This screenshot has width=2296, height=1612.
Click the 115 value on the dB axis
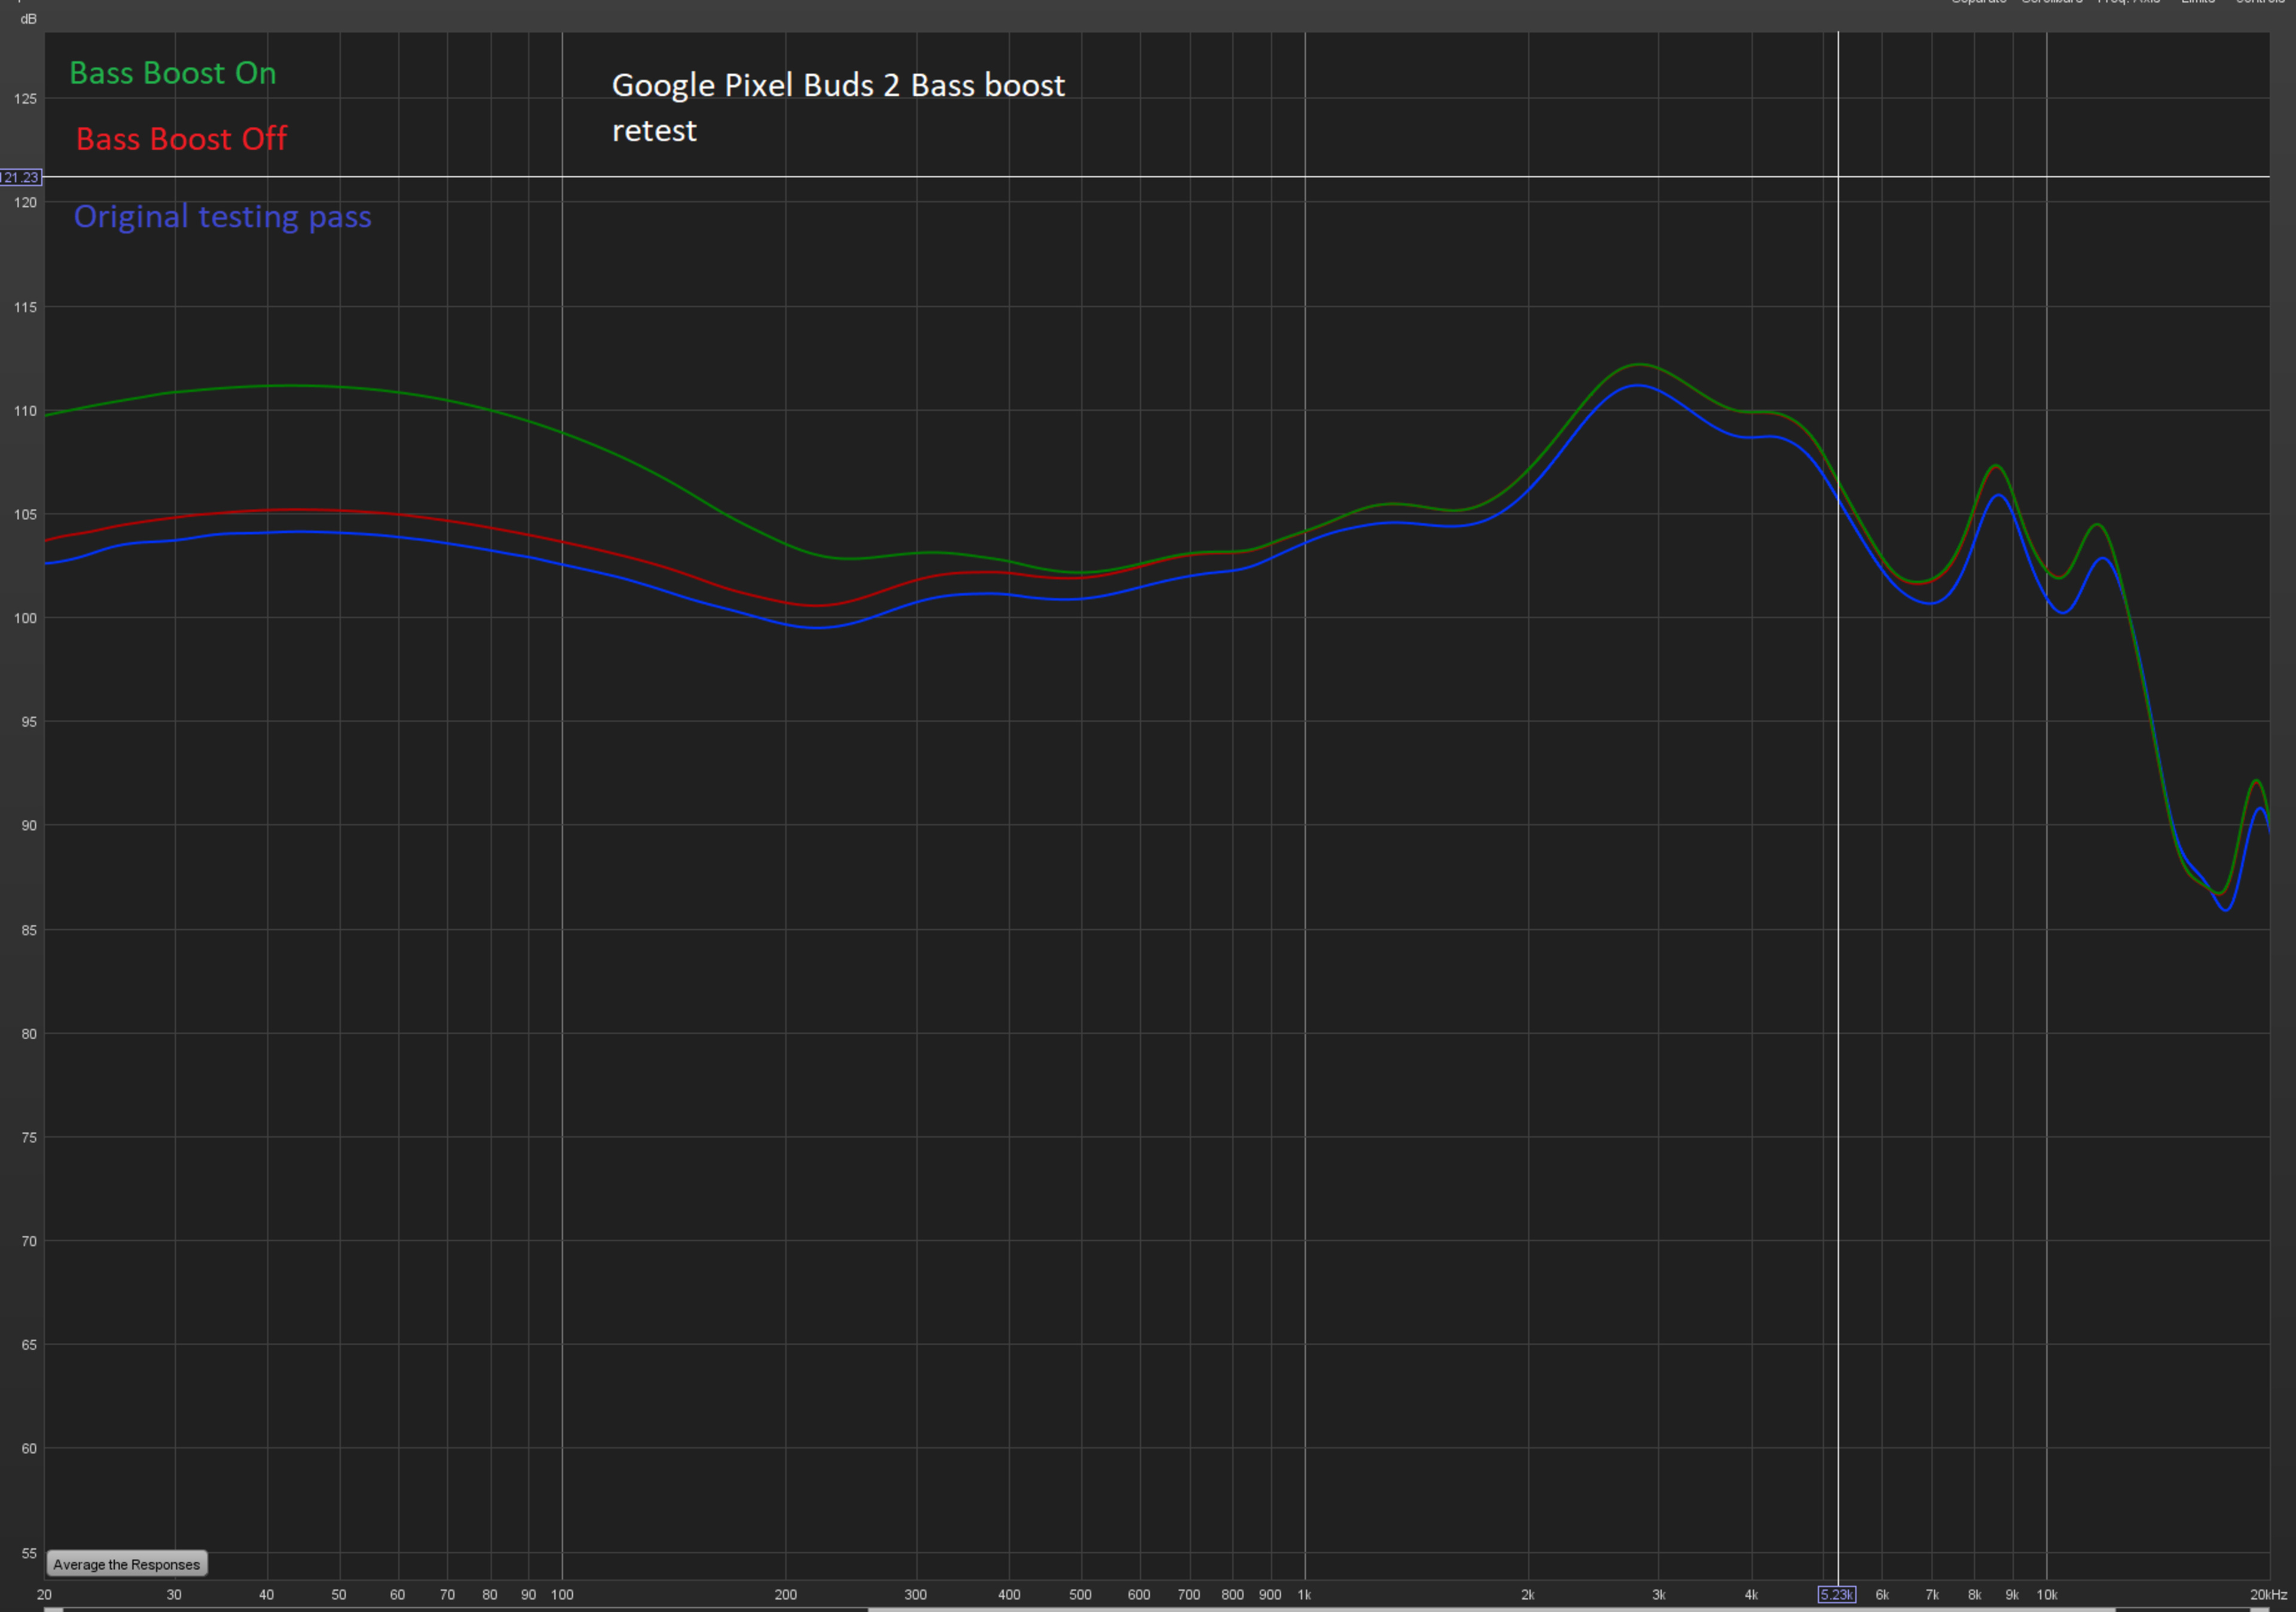tap(25, 307)
